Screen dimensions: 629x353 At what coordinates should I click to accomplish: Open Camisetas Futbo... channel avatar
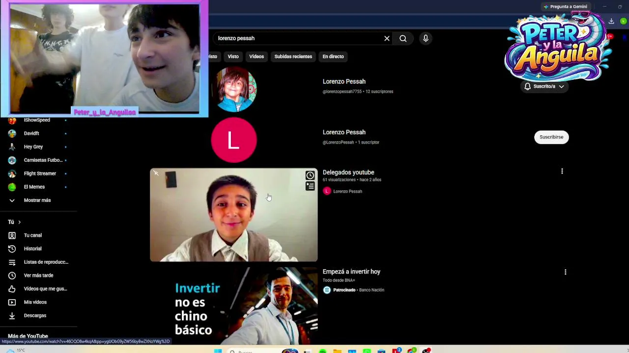pyautogui.click(x=12, y=160)
